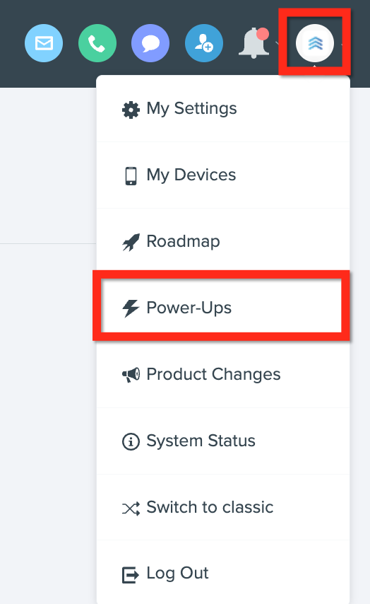Click the shuffle icon for Switch to classic
The width and height of the screenshot is (370, 604).
131,509
